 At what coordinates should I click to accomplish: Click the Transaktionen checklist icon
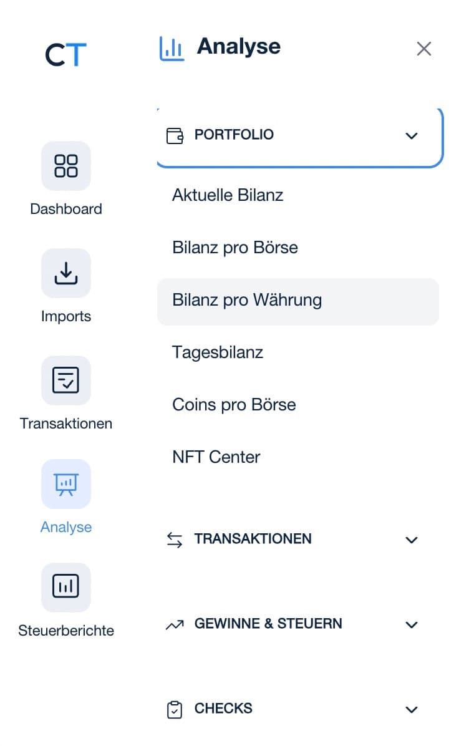pyautogui.click(x=66, y=380)
